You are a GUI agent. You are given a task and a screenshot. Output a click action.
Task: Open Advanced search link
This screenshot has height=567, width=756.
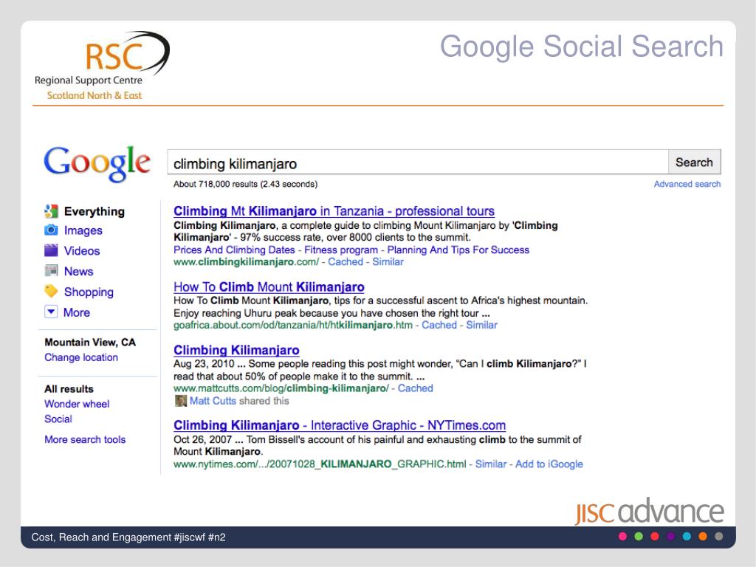tap(687, 184)
